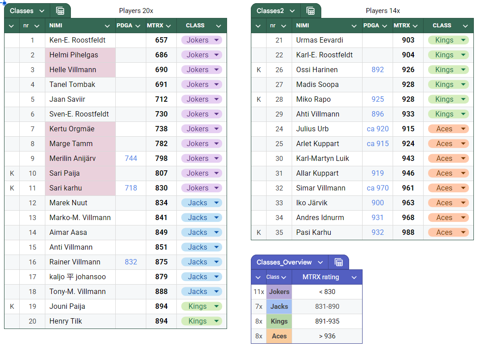Select the Jokers color cell in overview
This screenshot has height=346, width=477.
(x=279, y=292)
